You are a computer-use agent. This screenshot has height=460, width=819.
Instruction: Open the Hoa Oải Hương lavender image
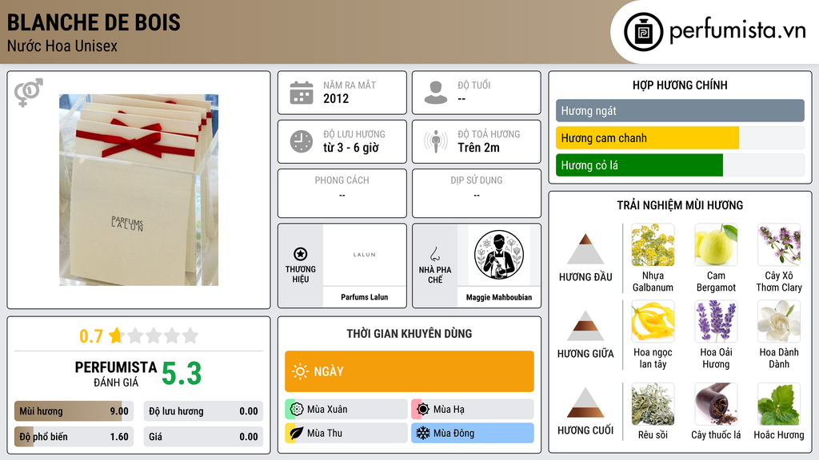click(x=716, y=321)
